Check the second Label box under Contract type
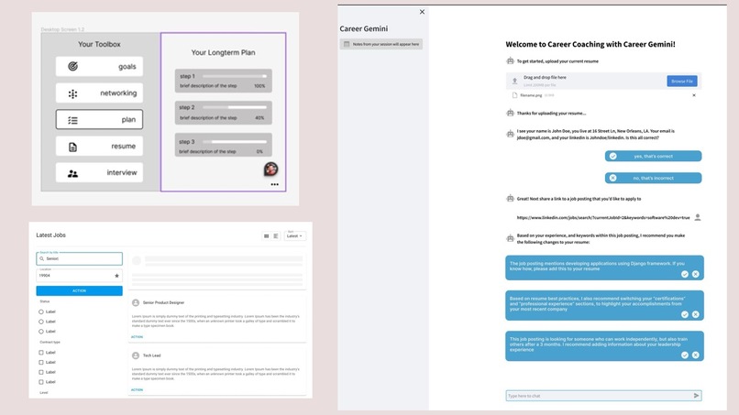The image size is (739, 415). pyautogui.click(x=41, y=362)
